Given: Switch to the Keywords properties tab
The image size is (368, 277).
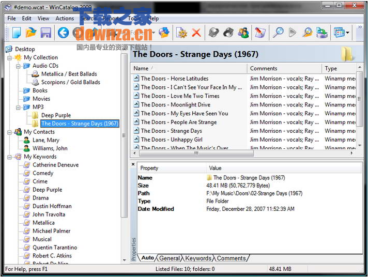Looking at the screenshot, I should pyautogui.click(x=198, y=258).
